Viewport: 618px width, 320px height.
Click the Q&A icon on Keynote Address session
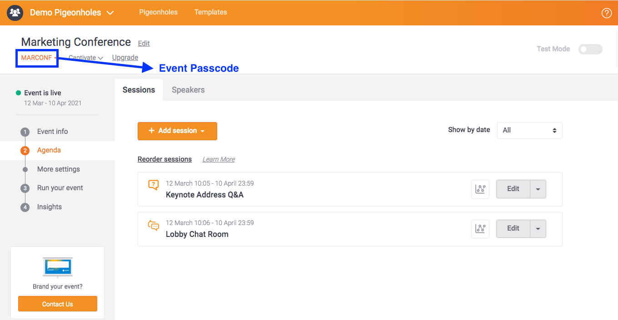click(x=153, y=185)
